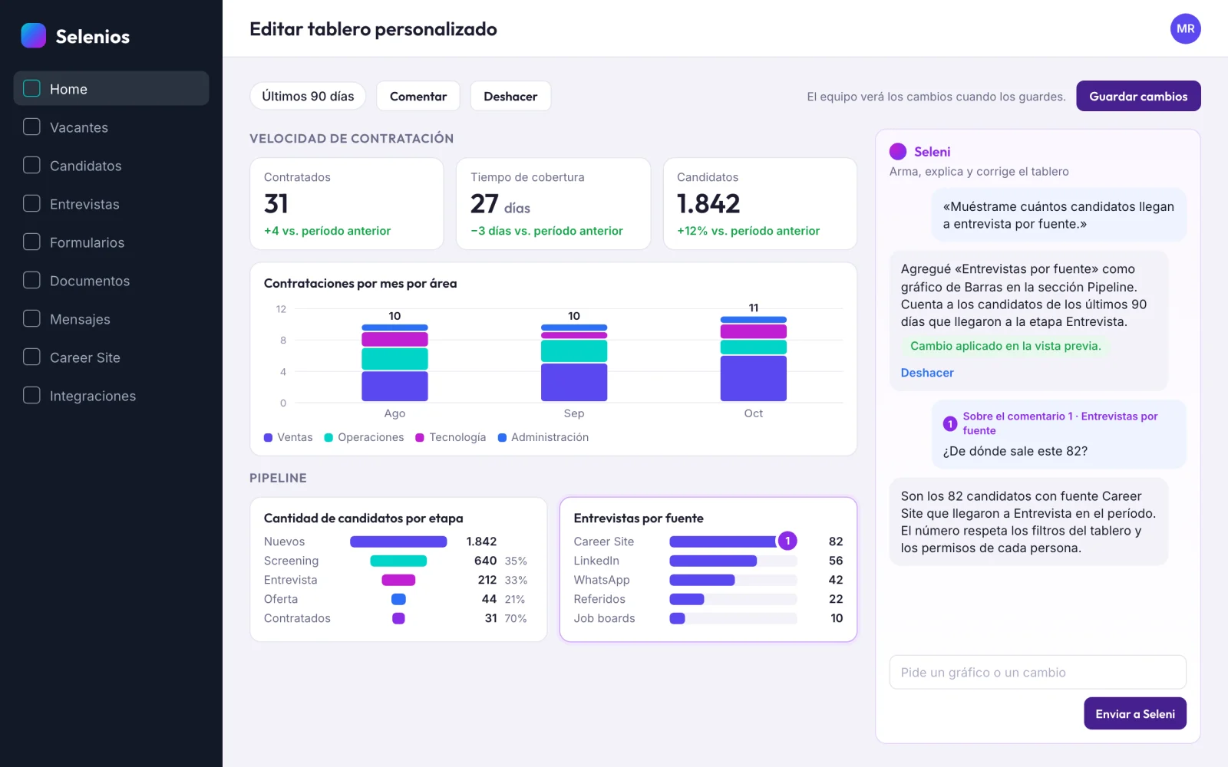This screenshot has width=1228, height=767.
Task: Save with Guardar cambios button
Action: 1138,96
